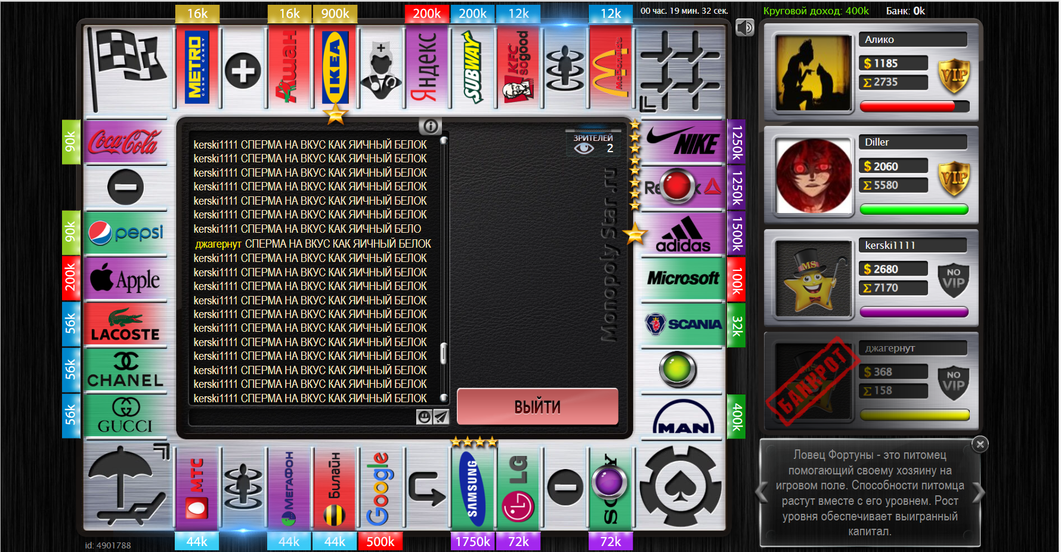Viewport: 1061px width, 552px height.
Task: Click the джагернут name in chat
Action: point(218,244)
